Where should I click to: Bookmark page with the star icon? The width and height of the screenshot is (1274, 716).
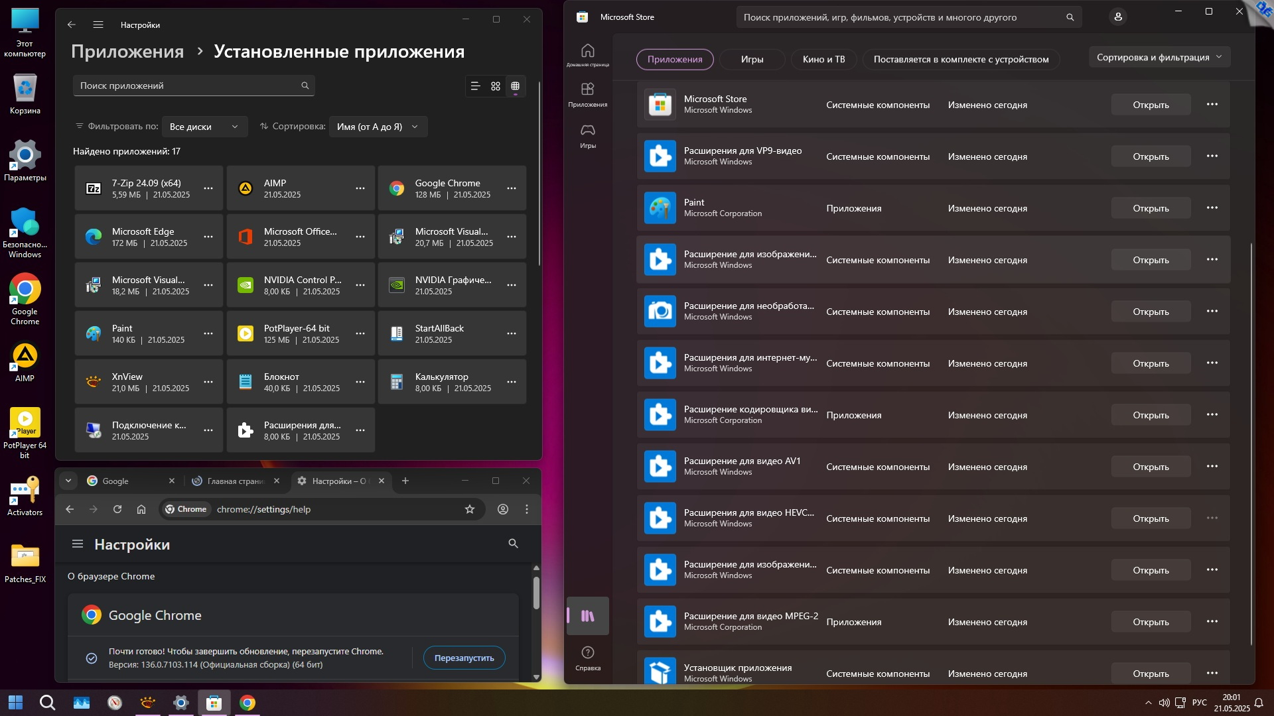tap(470, 509)
